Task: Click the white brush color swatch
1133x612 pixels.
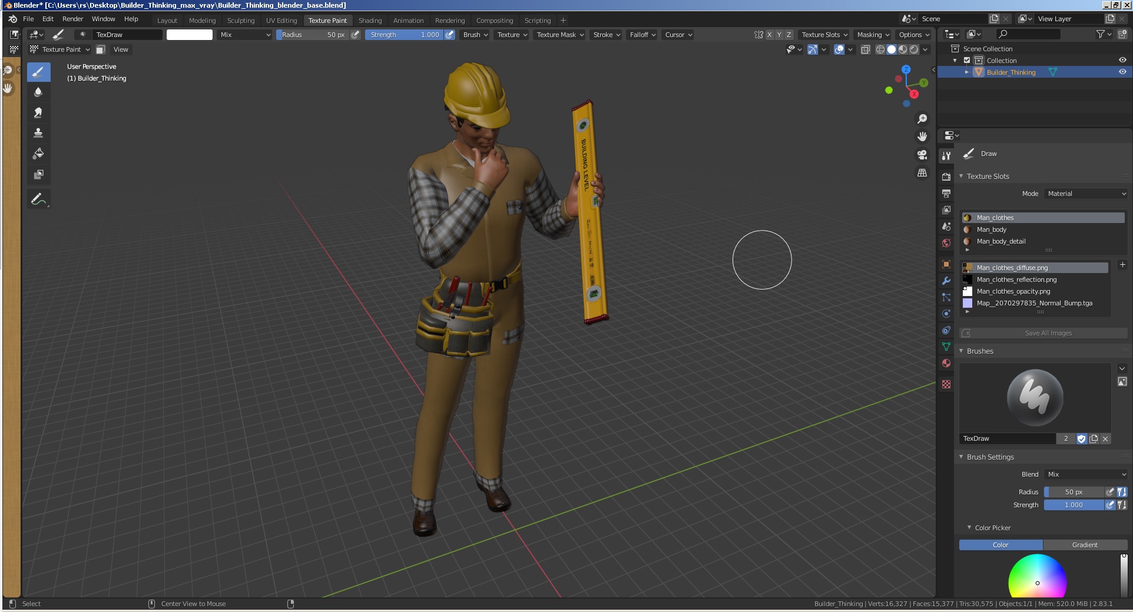Action: pyautogui.click(x=190, y=35)
